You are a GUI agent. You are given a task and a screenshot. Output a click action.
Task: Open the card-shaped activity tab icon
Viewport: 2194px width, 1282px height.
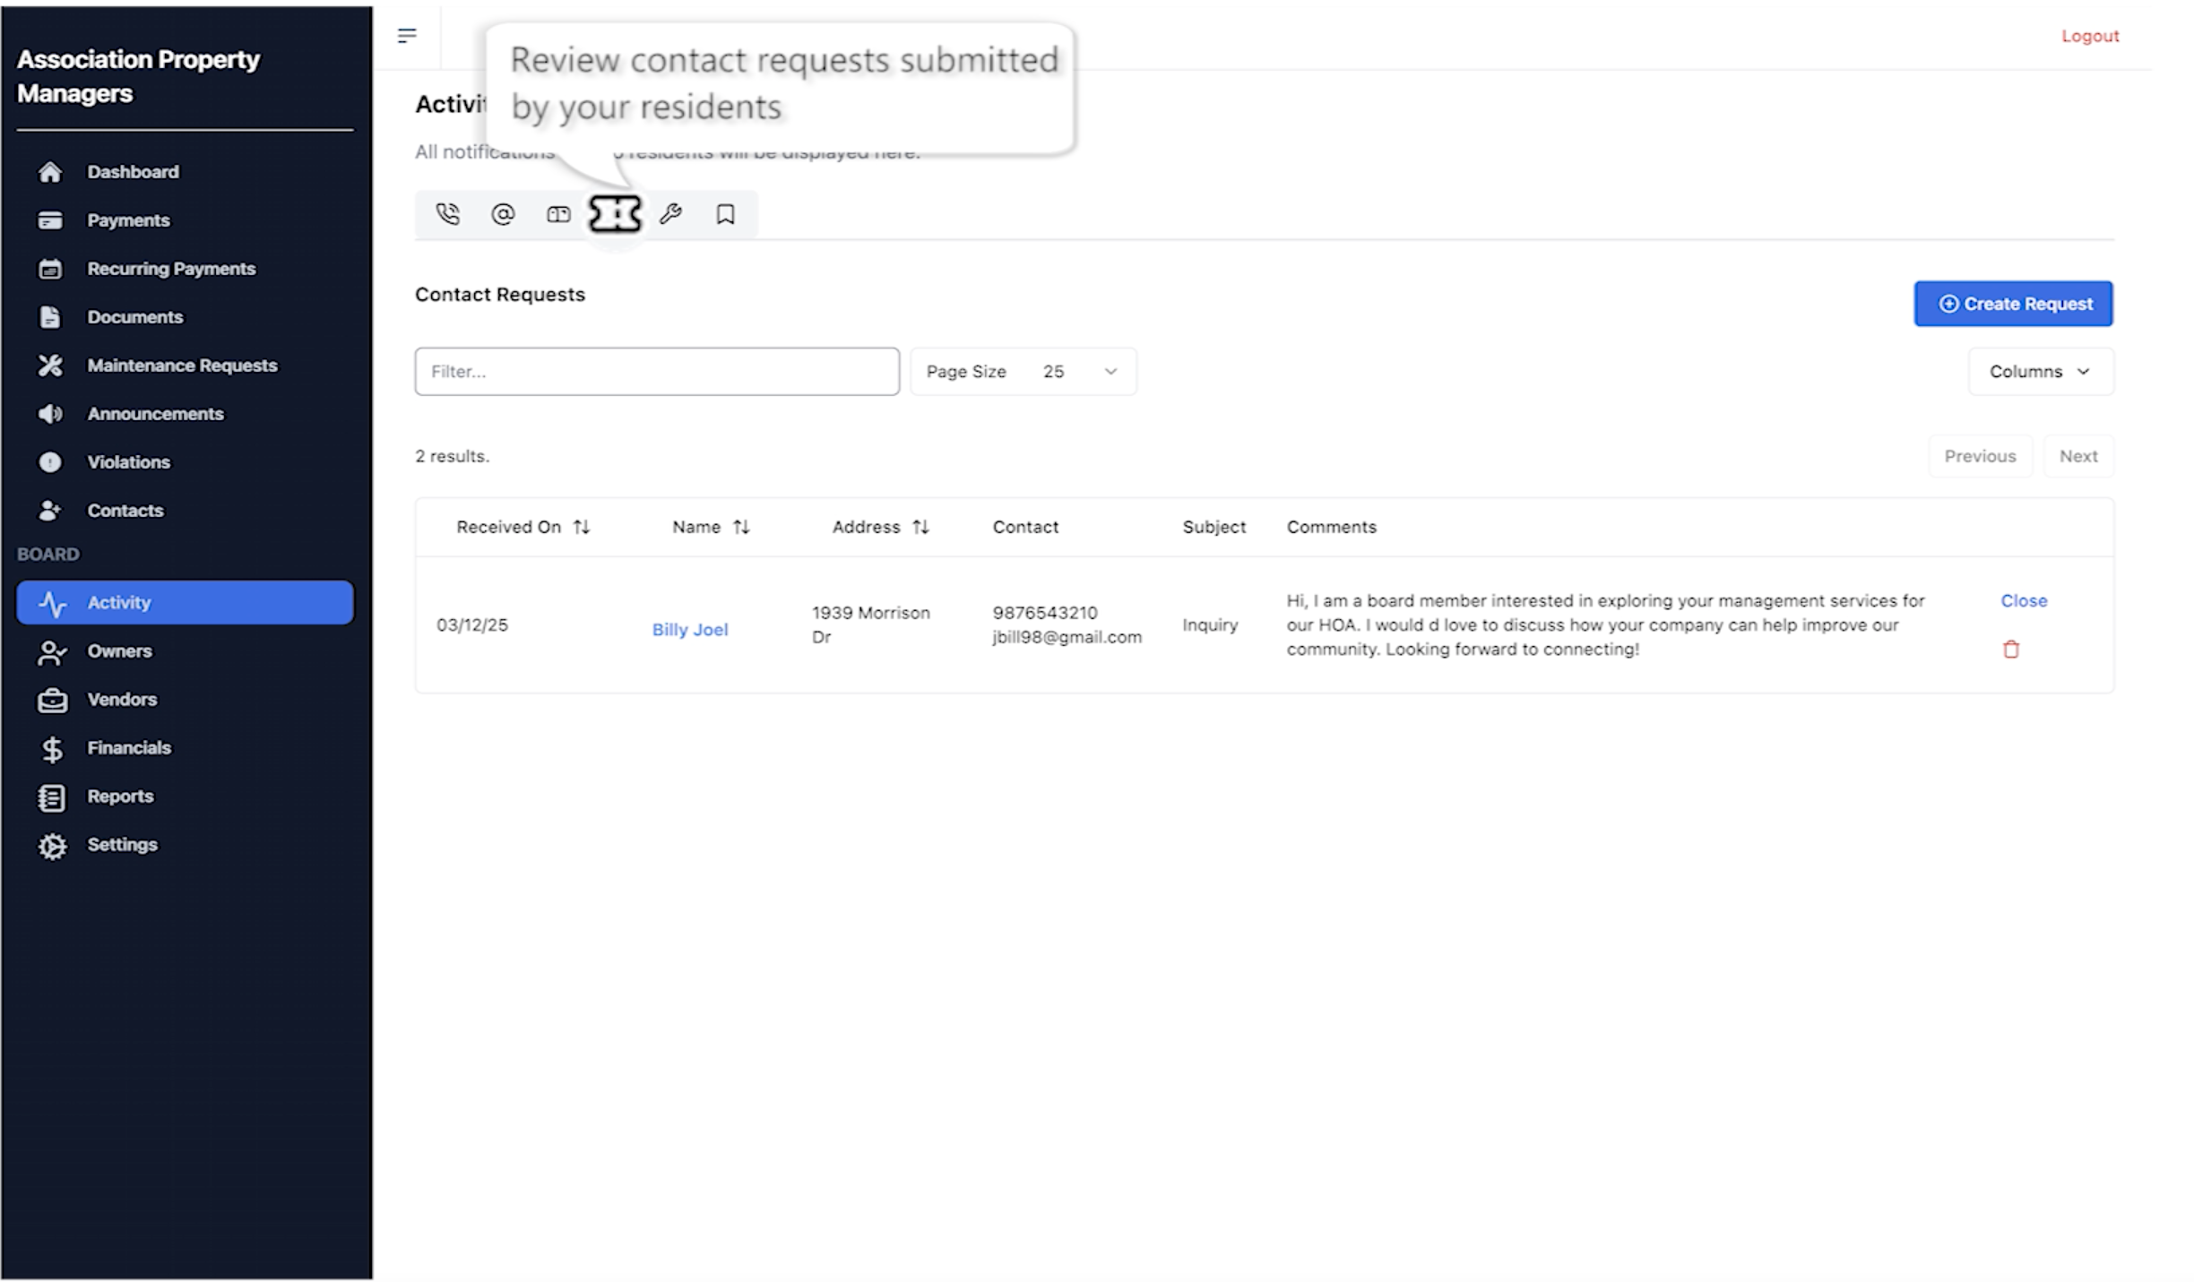point(558,214)
